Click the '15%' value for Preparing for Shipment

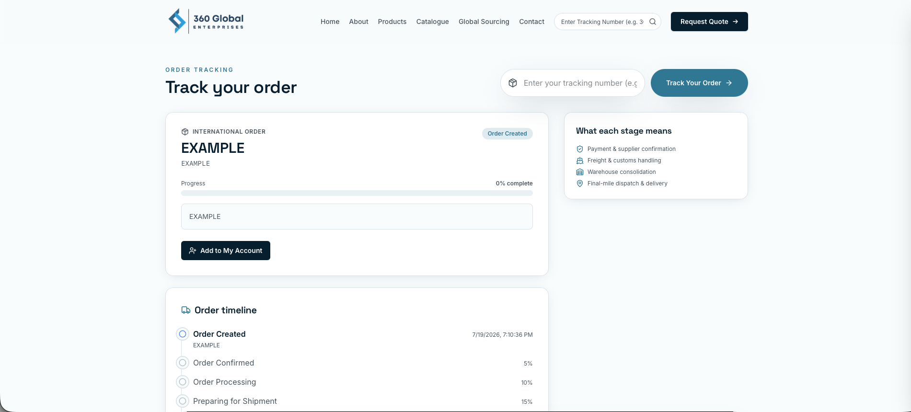pyautogui.click(x=527, y=402)
